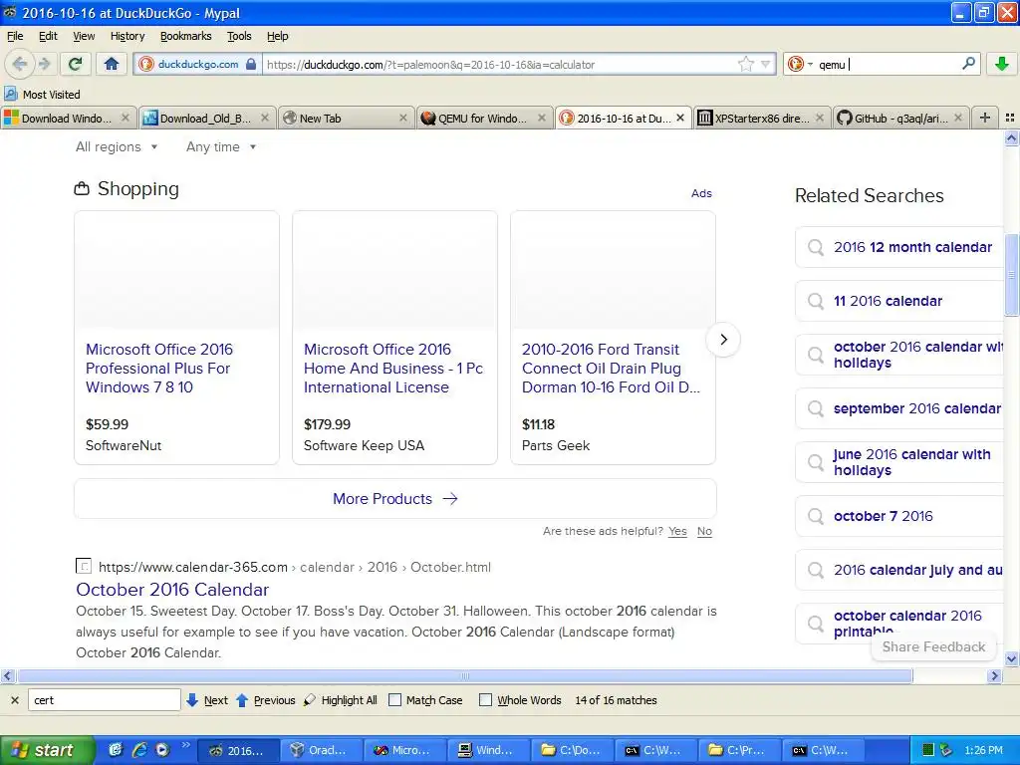Screen dimensions: 1020x765
Task: Open the File menu
Action: pos(14,36)
